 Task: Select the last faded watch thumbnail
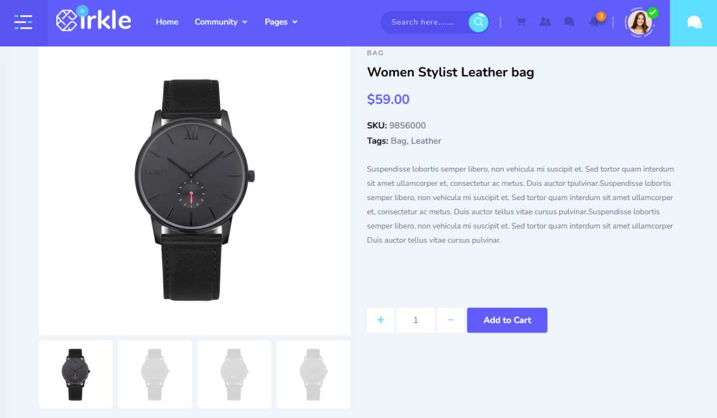pos(314,374)
